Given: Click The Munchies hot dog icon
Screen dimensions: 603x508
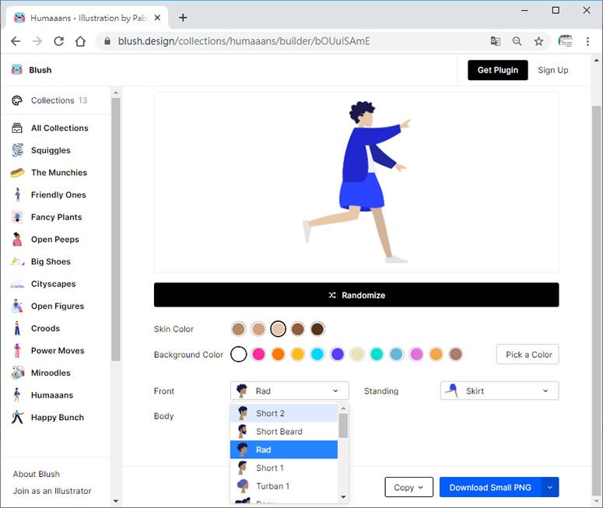Looking at the screenshot, I should pos(17,172).
